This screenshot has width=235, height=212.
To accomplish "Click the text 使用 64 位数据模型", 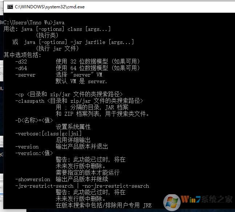I will pos(82,68).
